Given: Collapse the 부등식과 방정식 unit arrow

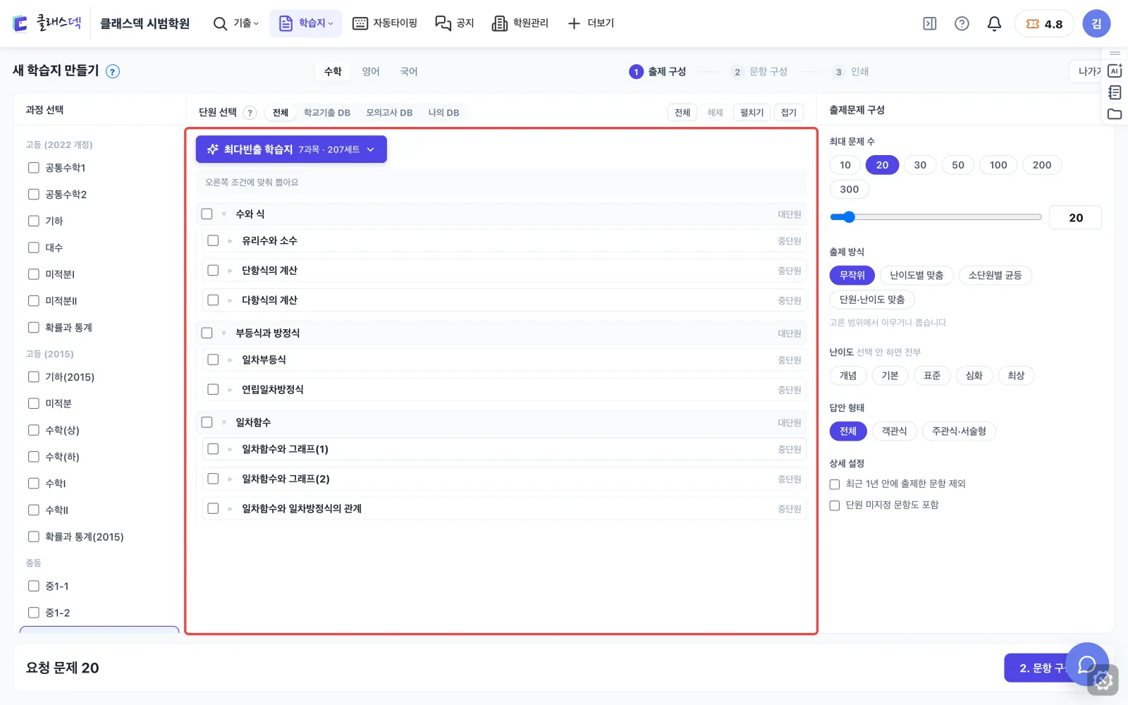Looking at the screenshot, I should [x=223, y=333].
